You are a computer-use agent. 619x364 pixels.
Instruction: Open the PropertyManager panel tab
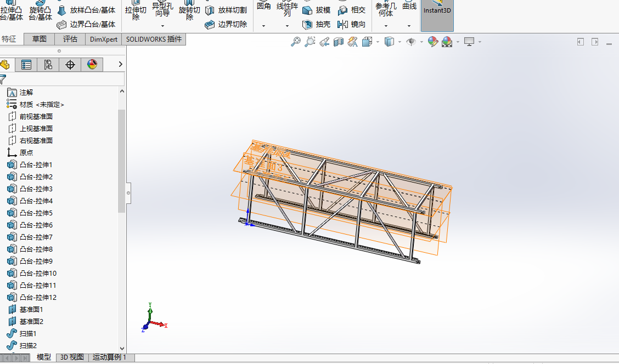pyautogui.click(x=26, y=65)
